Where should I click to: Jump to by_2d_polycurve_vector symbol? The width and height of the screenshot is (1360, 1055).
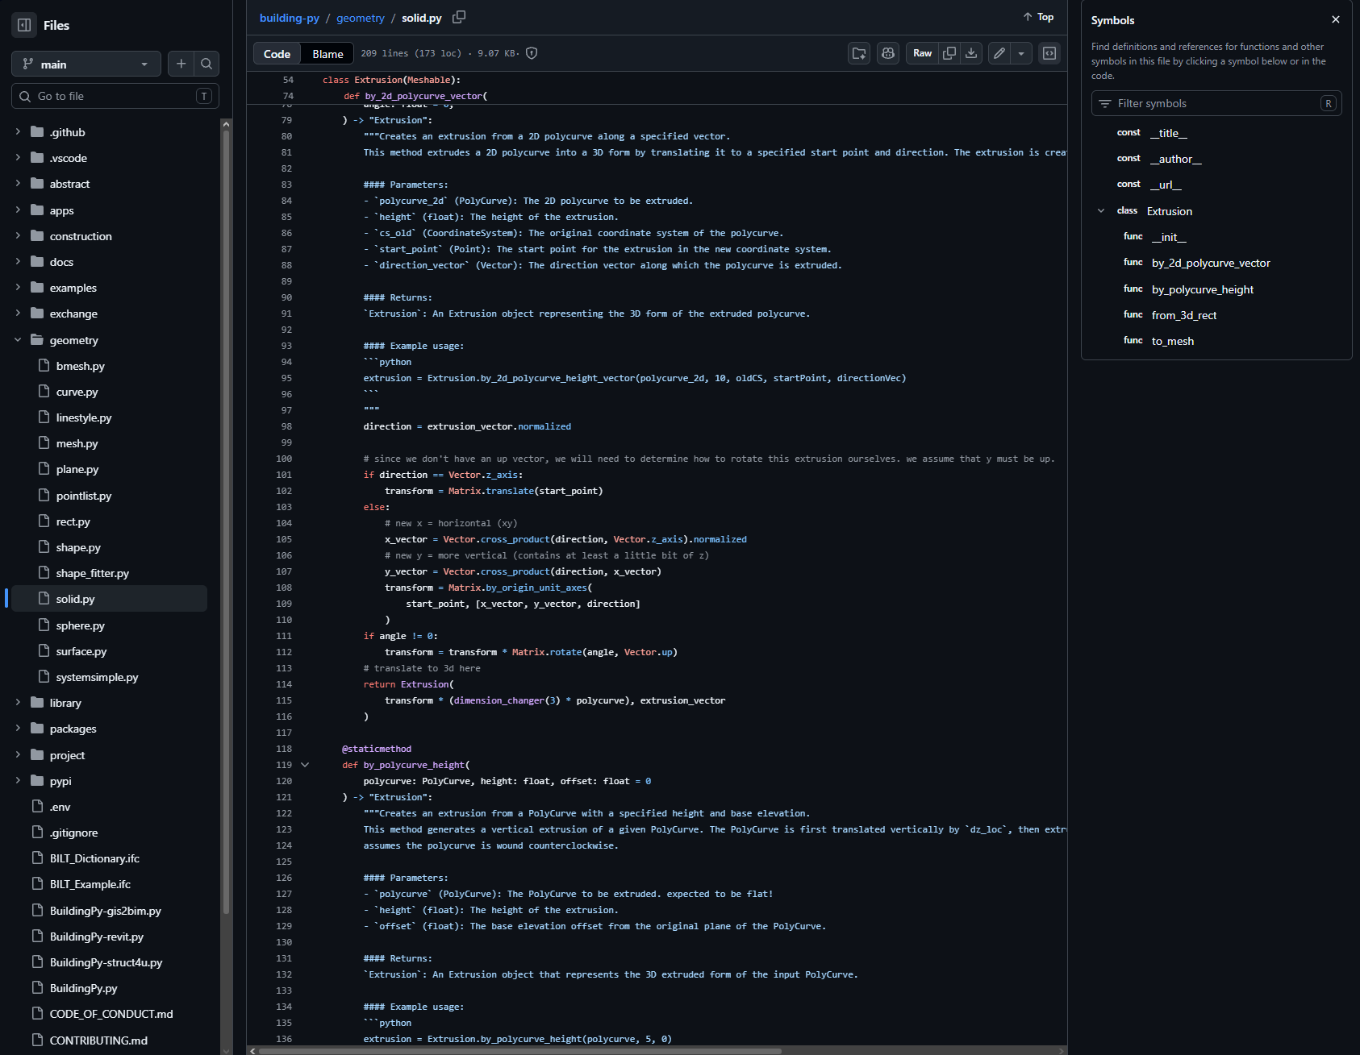1211,263
